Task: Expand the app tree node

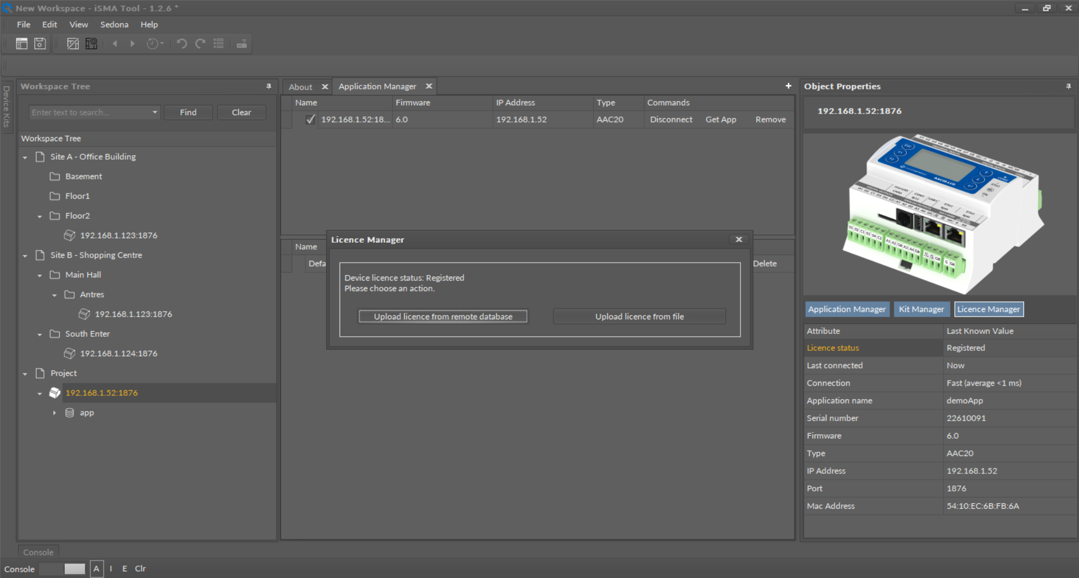Action: coord(55,413)
